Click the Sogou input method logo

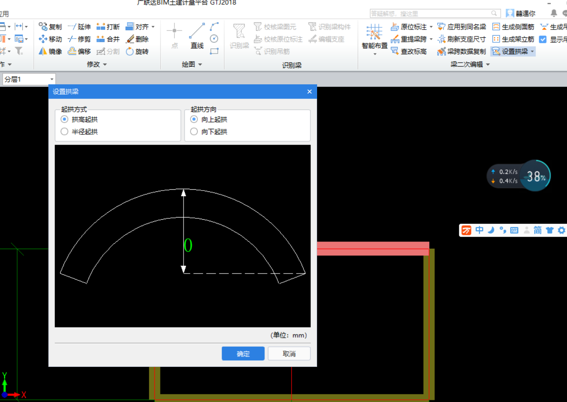point(466,230)
